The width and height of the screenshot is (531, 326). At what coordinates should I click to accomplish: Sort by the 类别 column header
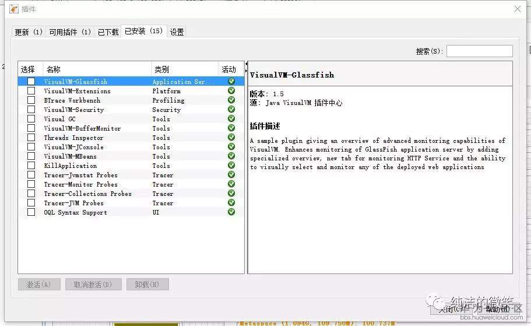point(185,69)
